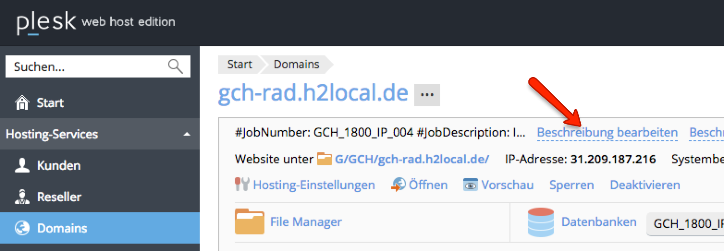Screen dimensions: 724x251
Task: Click the Domains globe icon
Action: tap(22, 228)
